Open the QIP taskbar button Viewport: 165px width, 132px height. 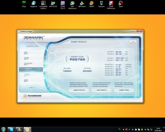point(19,129)
